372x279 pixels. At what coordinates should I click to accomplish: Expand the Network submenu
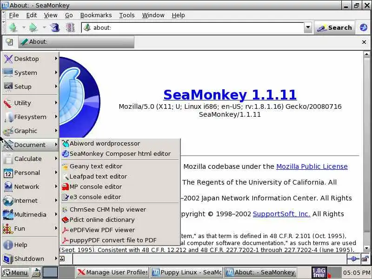[x=30, y=187]
